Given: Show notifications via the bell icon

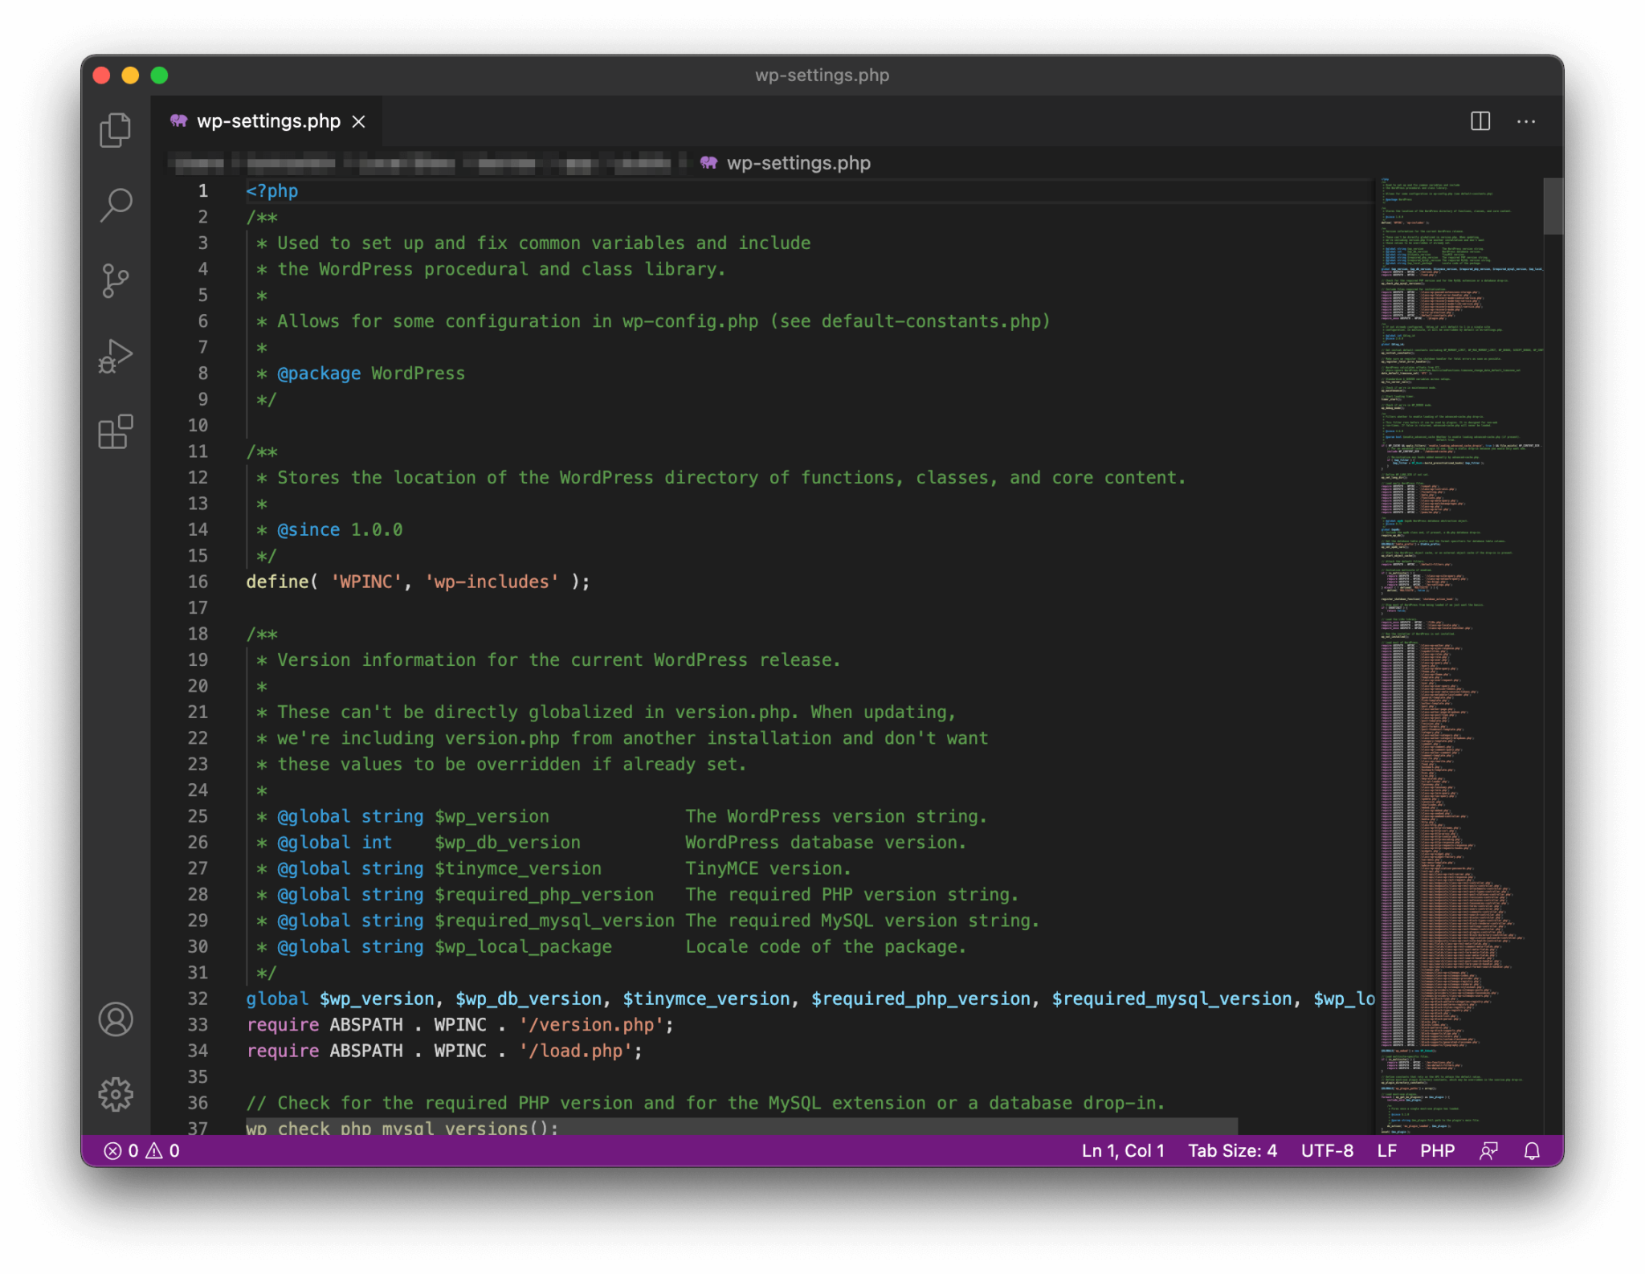Looking at the screenshot, I should coord(1533,1150).
